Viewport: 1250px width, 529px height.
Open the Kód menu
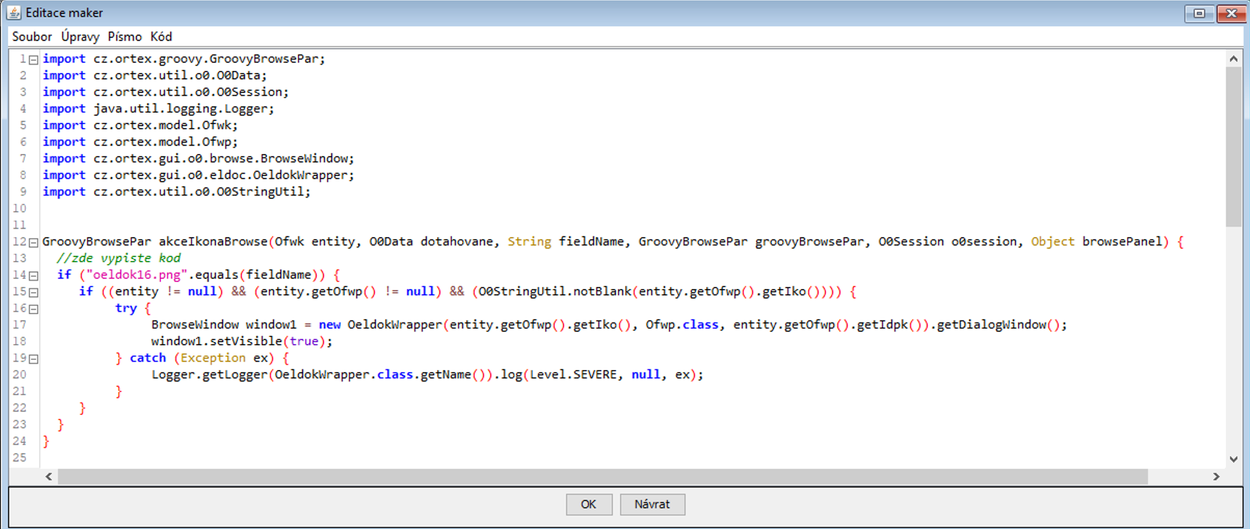pos(161,37)
